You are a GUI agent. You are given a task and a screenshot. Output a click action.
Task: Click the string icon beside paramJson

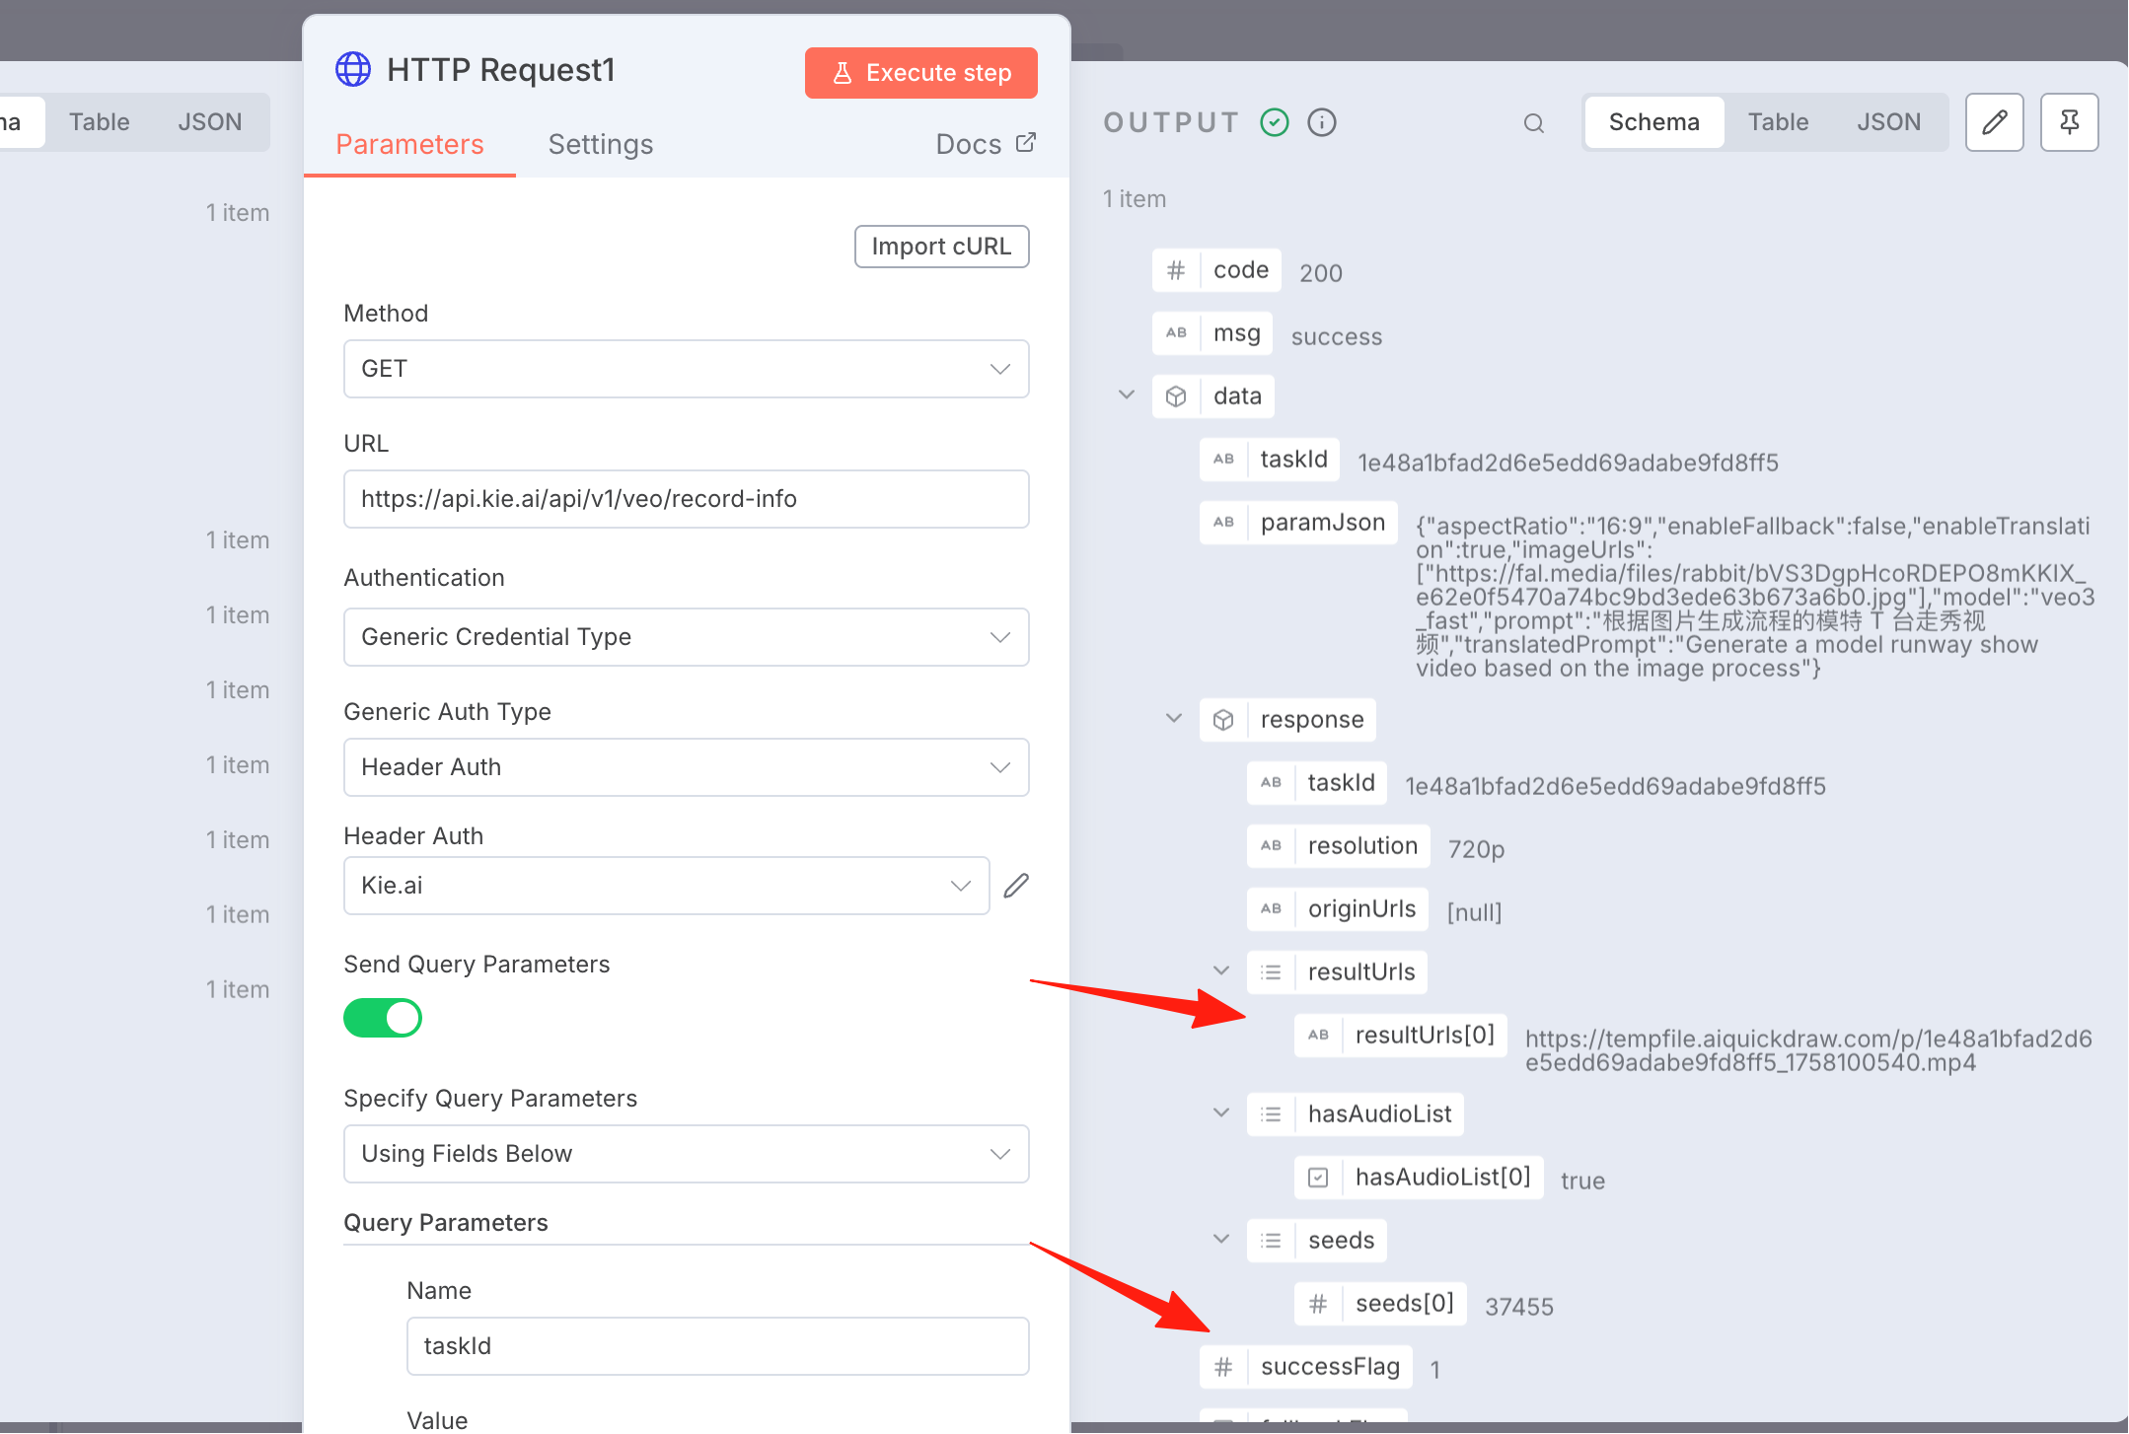click(x=1223, y=523)
